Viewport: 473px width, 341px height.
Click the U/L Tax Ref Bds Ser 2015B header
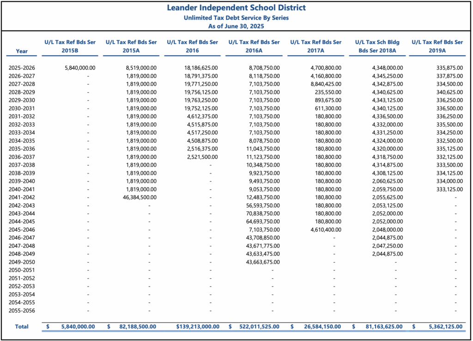click(x=70, y=47)
